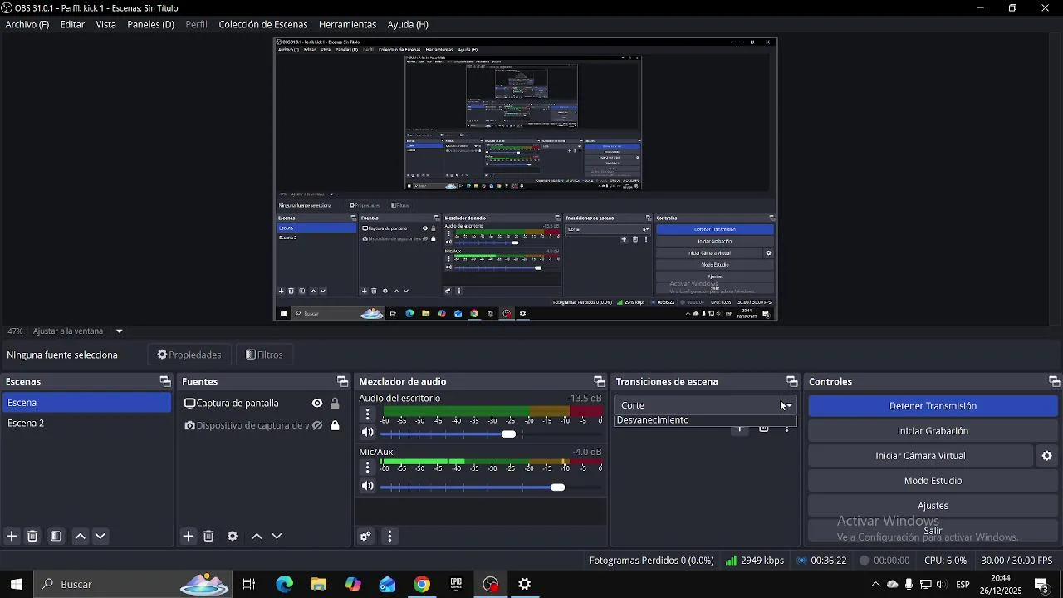Open scene filters icon in Escenas toolbar
1063x598 pixels.
click(x=56, y=537)
